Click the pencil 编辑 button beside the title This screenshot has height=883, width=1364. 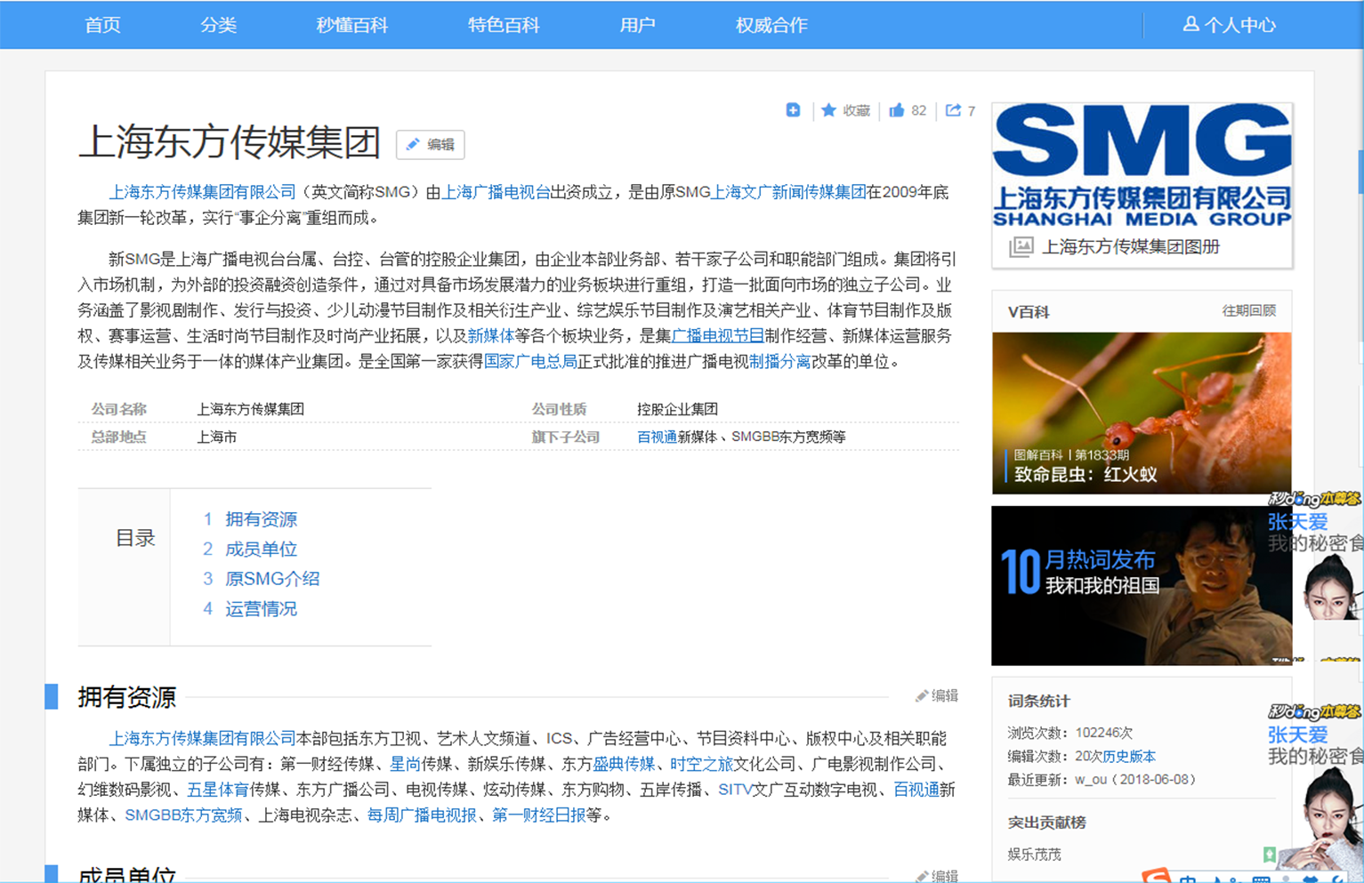click(431, 144)
